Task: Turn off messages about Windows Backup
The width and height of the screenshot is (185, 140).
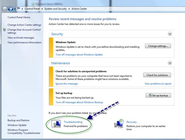Action: [x=79, y=102]
